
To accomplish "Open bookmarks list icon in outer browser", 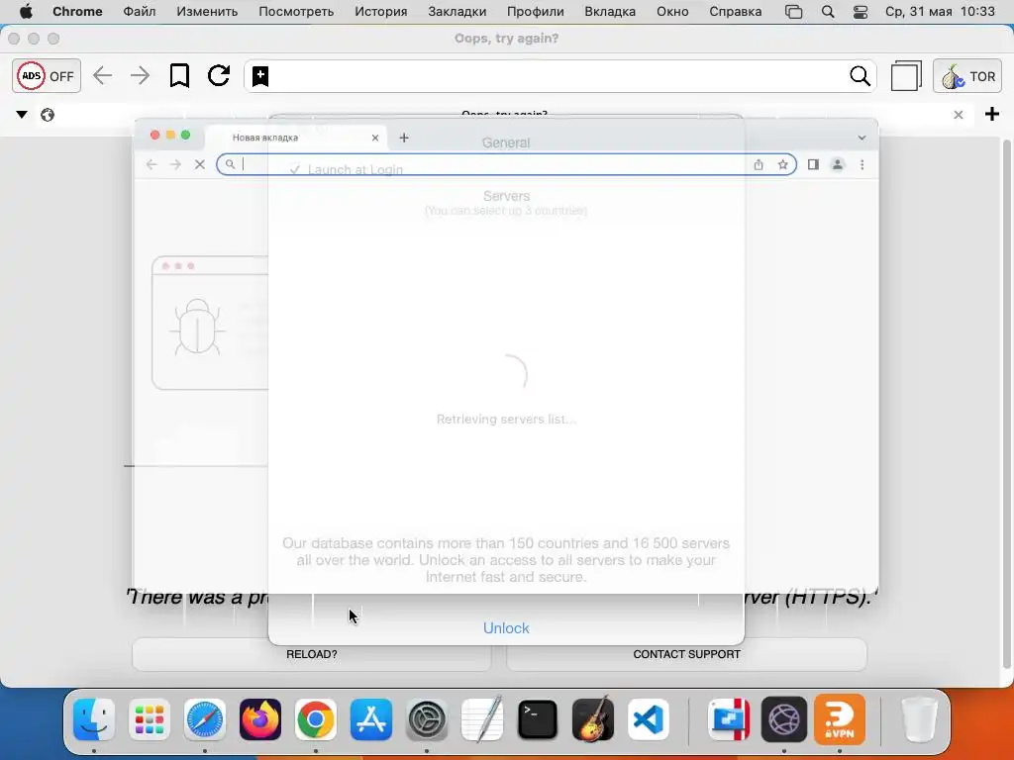I will coord(179,75).
